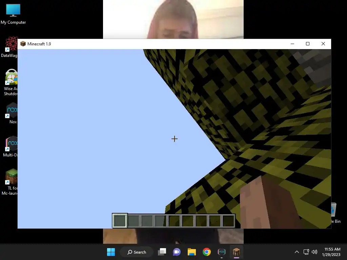The image size is (347, 260).
Task: Select the first hotbar slot
Action: pos(120,221)
